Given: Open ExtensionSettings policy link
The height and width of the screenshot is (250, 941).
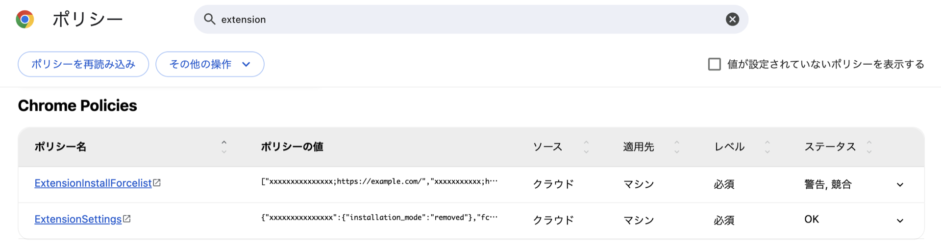Looking at the screenshot, I should [x=78, y=219].
